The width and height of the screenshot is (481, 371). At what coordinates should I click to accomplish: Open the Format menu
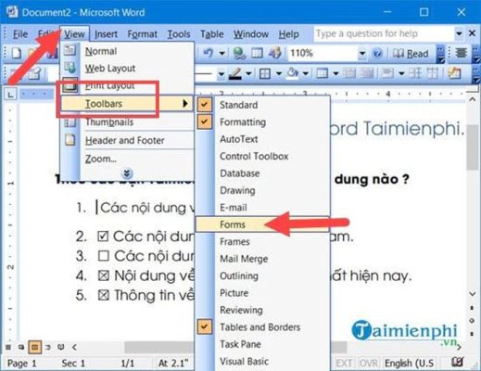pos(142,33)
